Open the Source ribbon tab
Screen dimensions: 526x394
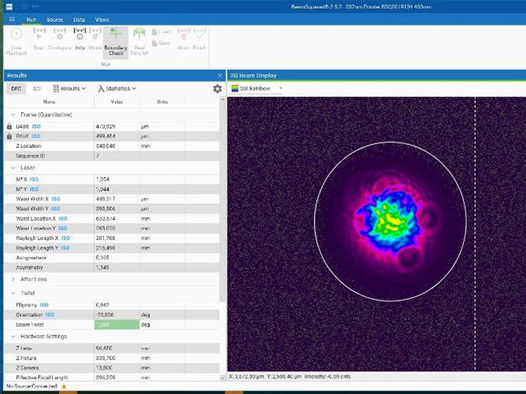click(55, 19)
